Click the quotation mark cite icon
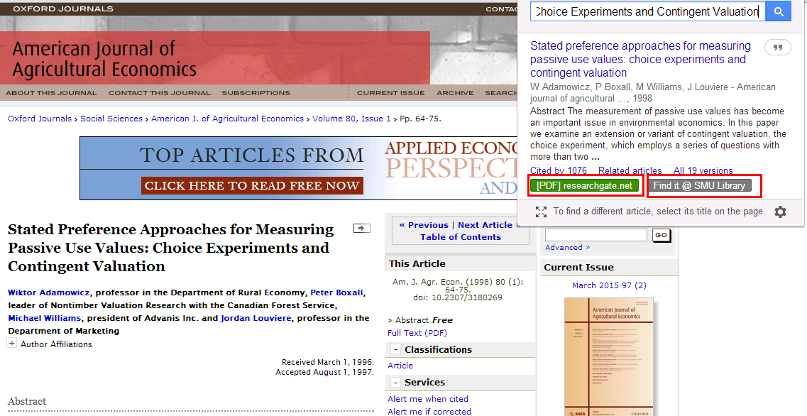The height and width of the screenshot is (416, 807). coord(778,48)
